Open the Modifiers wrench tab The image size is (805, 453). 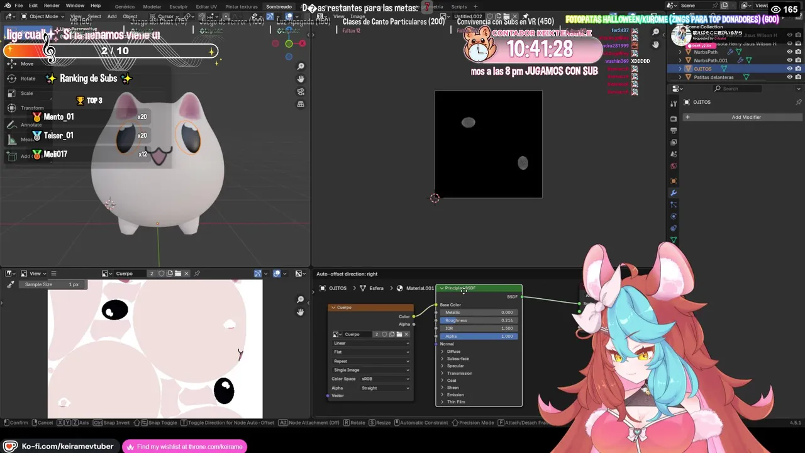coord(674,193)
